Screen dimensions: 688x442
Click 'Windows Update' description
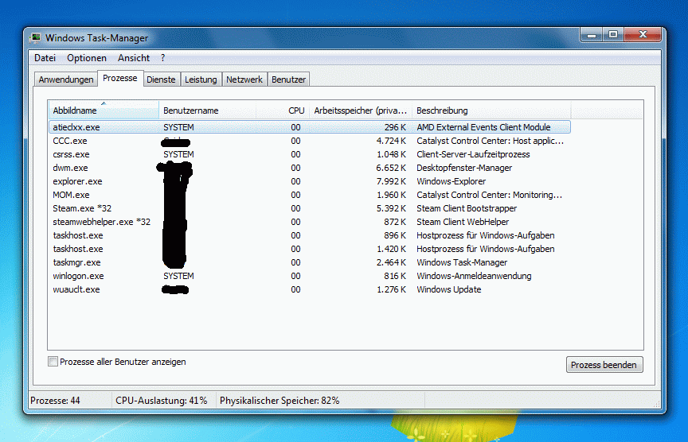pyautogui.click(x=448, y=289)
